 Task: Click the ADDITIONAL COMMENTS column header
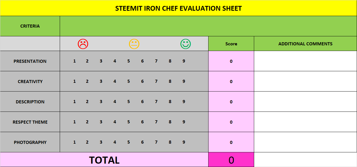(305, 44)
